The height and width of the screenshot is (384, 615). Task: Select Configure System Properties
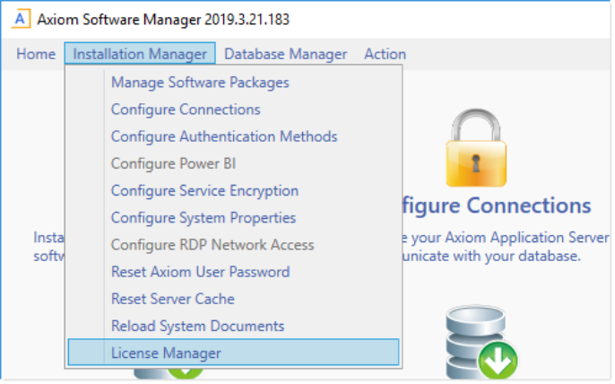point(203,218)
